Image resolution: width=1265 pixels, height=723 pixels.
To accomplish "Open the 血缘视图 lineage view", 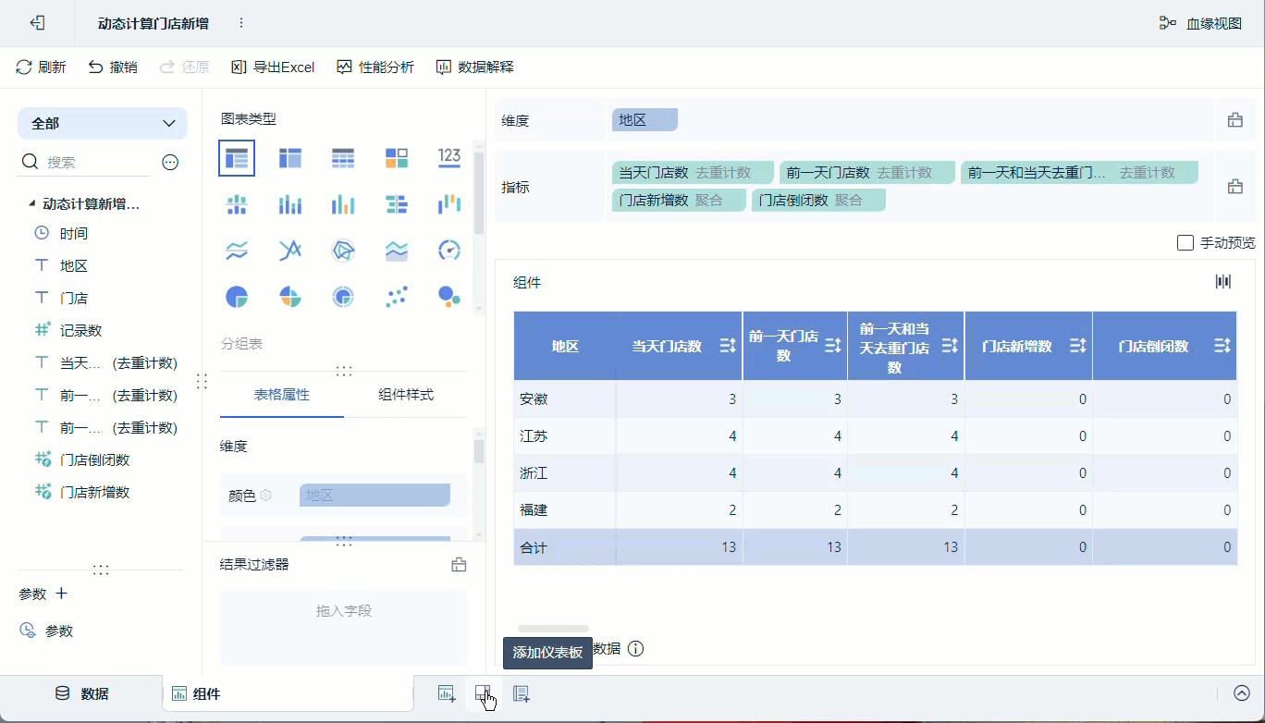I will point(1200,23).
